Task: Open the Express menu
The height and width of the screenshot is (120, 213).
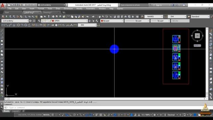Action: [120, 9]
